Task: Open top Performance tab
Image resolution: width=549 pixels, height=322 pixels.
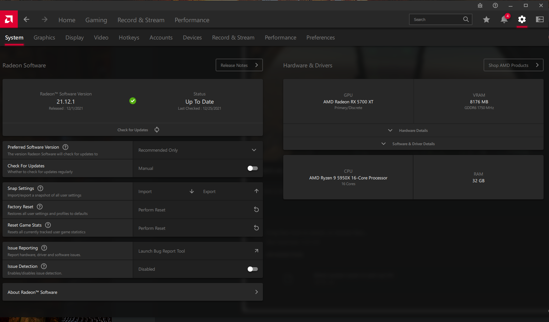Action: (x=192, y=20)
